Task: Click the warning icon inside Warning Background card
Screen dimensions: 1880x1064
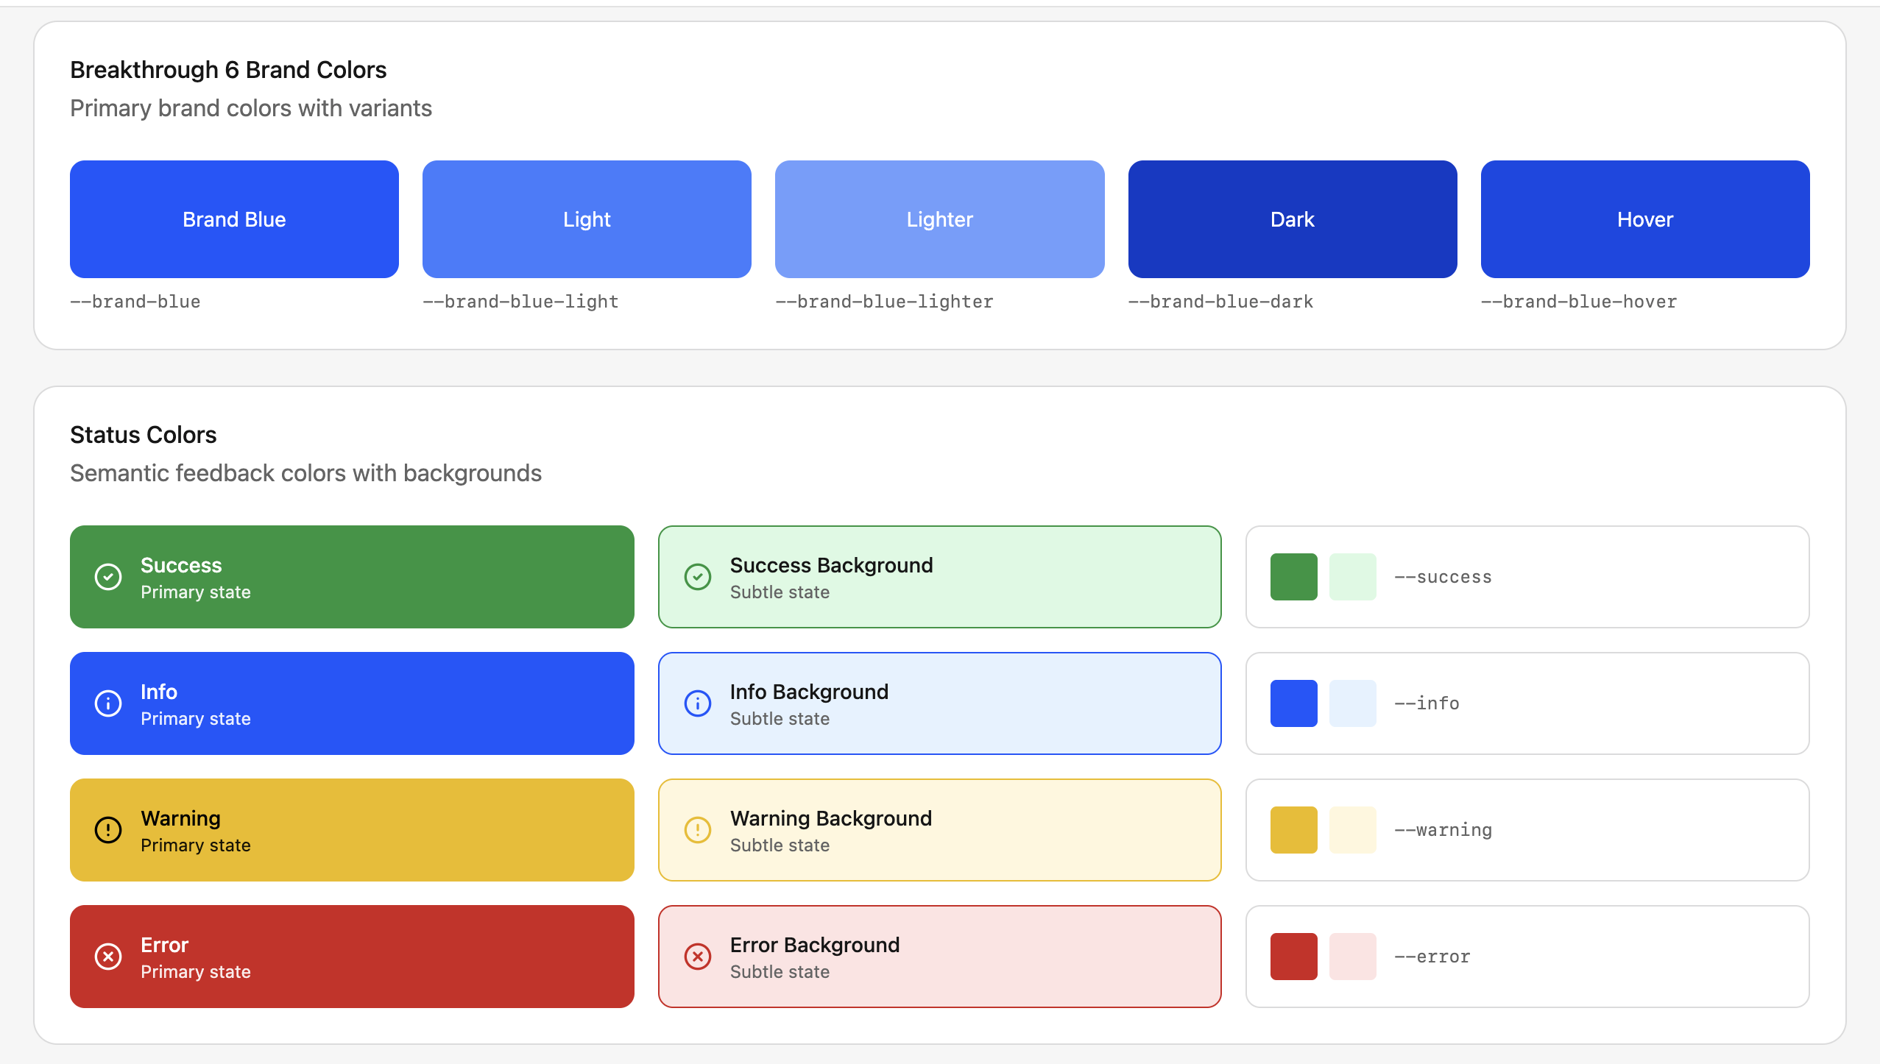Action: [x=697, y=829]
